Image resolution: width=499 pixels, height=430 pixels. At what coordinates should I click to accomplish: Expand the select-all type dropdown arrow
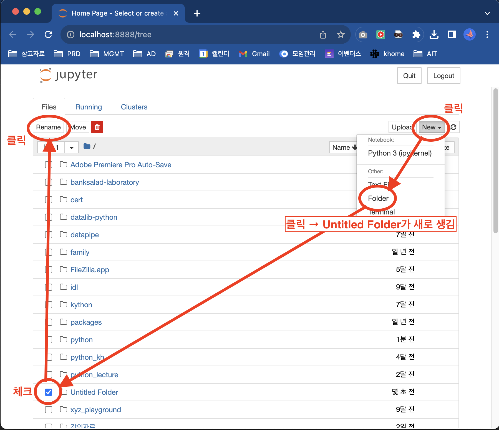[72, 147]
